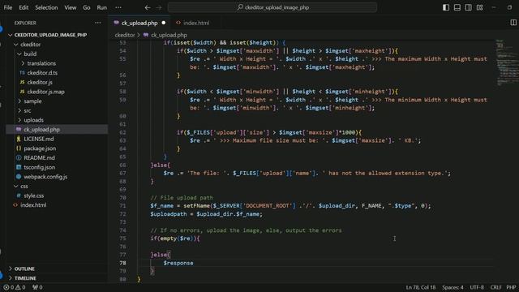Click the PHP icon beside ck_upload.php in explorer
The image size is (519, 292).
point(19,130)
